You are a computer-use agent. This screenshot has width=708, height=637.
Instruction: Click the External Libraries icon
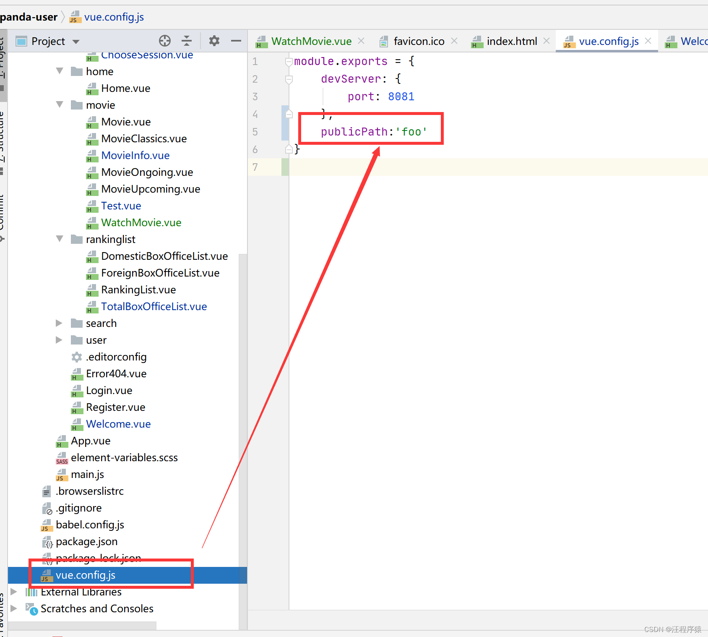[x=31, y=592]
